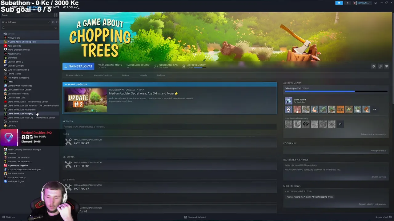Open the game settings gear icon
This screenshot has width=394, height=221.
tap(374, 66)
